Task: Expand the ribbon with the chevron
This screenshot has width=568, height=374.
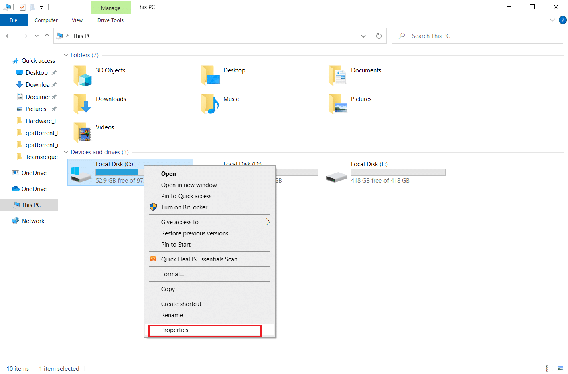Action: 552,20
